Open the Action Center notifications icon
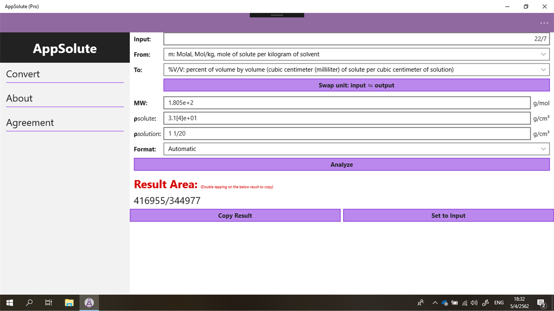Screen dimensions: 554x311 541,303
